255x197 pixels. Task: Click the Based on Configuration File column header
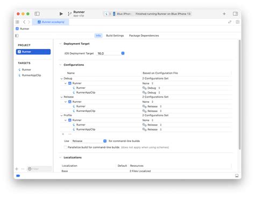click(x=160, y=73)
